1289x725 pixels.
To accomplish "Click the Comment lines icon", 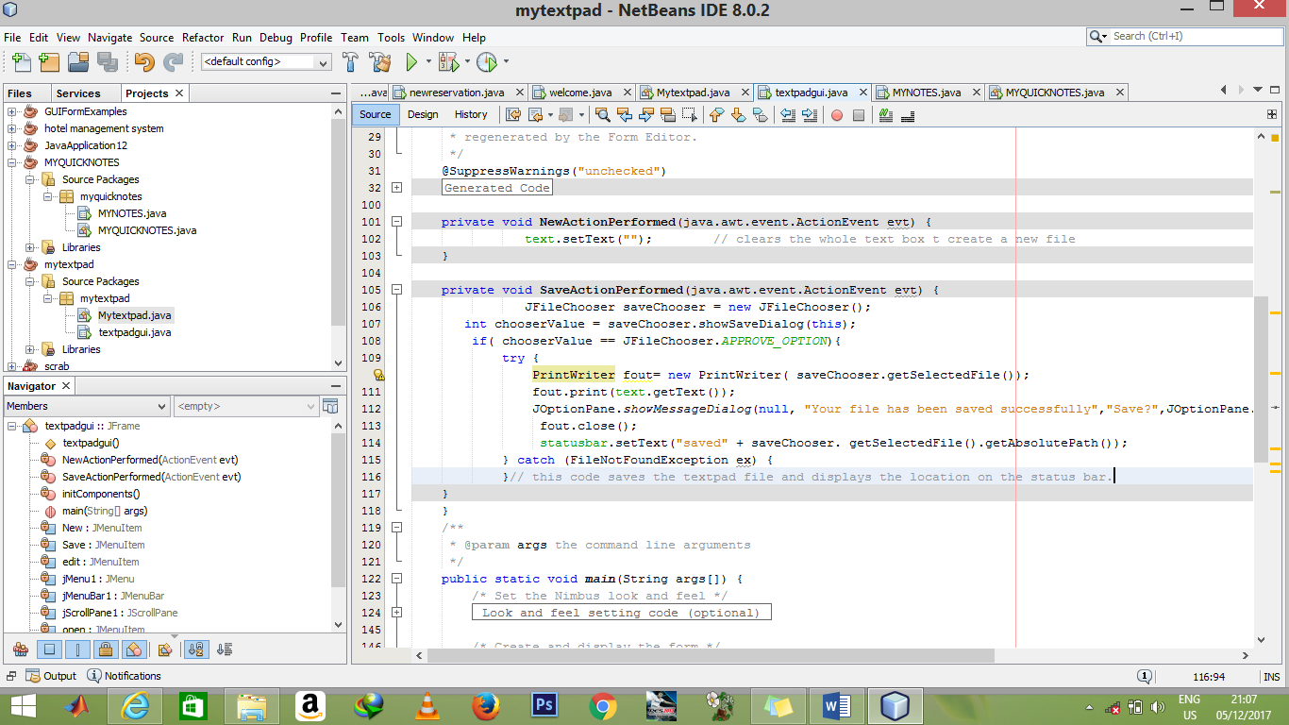I will click(885, 115).
